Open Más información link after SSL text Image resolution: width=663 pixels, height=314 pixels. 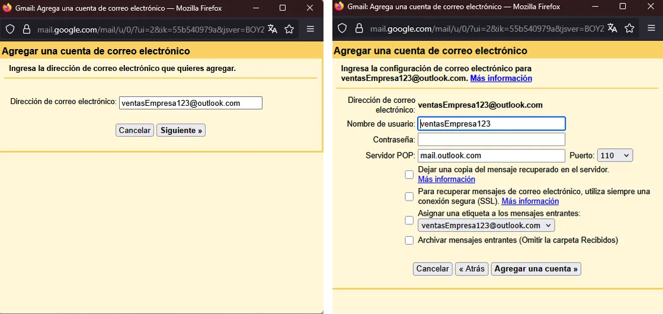click(x=530, y=201)
